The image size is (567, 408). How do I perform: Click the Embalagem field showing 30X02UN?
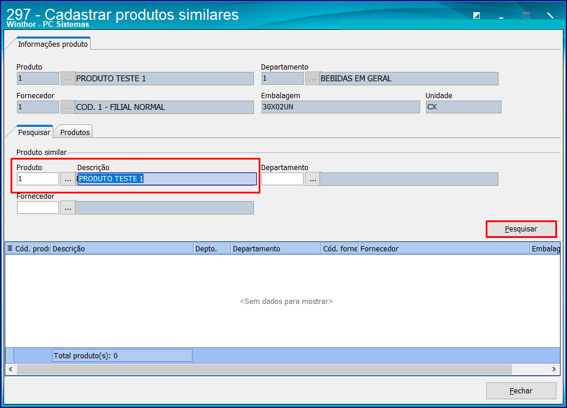click(x=341, y=107)
